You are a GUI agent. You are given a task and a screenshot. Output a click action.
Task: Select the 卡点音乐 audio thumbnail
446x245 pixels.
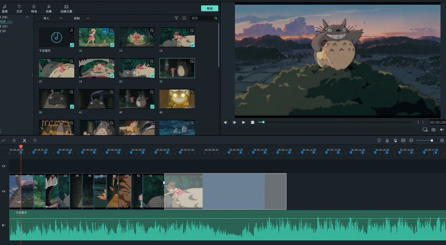[x=56, y=37]
